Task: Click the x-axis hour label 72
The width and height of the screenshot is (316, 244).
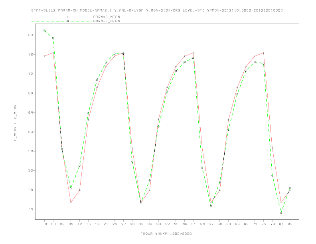Action: [x=255, y=224]
